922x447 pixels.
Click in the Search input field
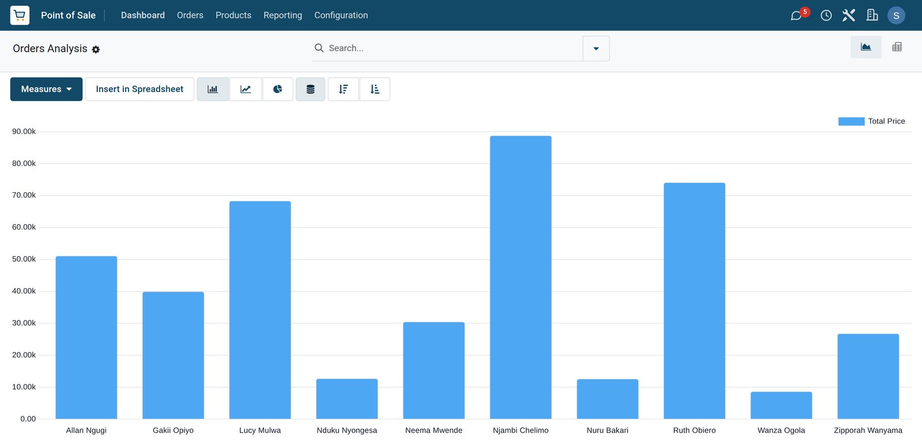click(x=454, y=48)
